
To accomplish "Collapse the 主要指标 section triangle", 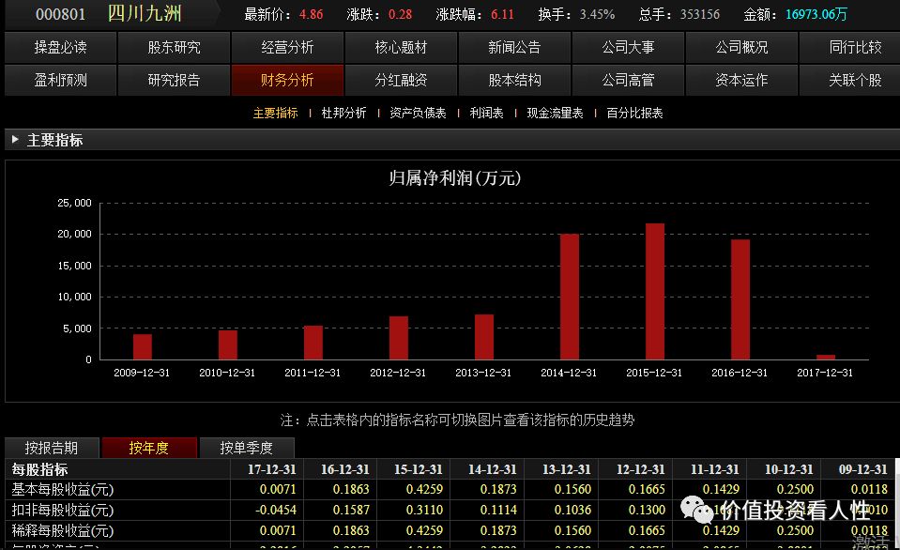I will [16, 140].
